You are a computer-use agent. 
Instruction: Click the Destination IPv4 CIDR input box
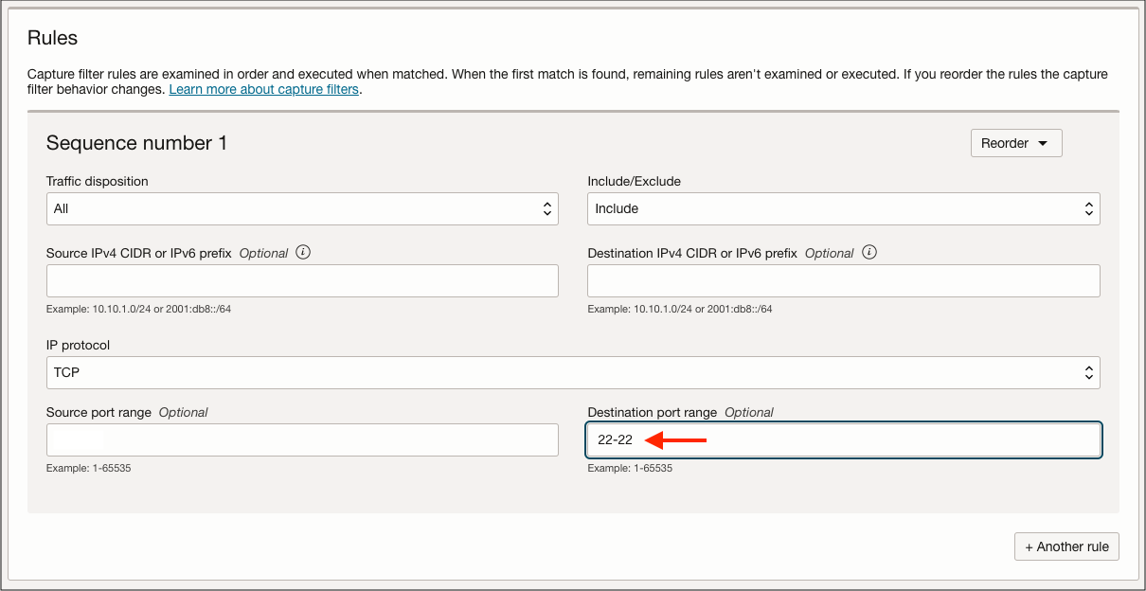[x=843, y=280]
